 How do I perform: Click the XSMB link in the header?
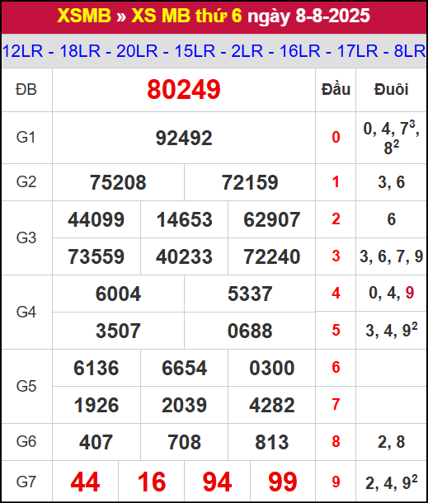pyautogui.click(x=84, y=16)
